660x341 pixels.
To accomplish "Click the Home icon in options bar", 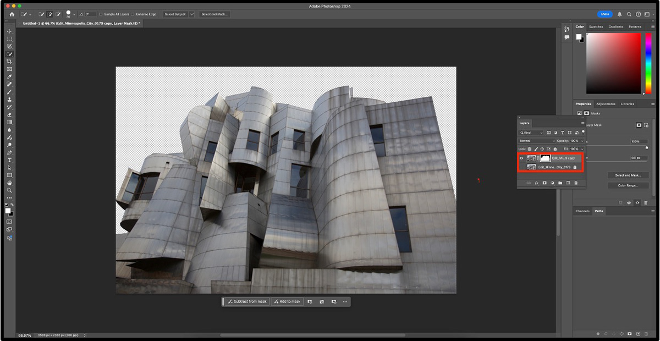I will pyautogui.click(x=12, y=14).
